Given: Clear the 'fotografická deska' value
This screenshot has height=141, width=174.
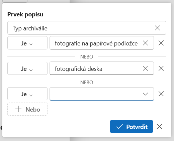Looking at the screenshot, I should tap(145, 68).
